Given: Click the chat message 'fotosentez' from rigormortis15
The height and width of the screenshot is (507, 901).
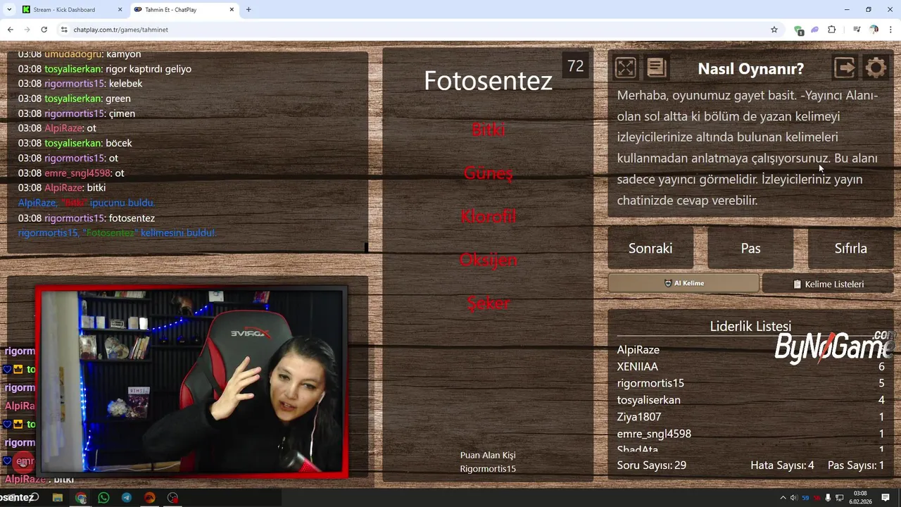Looking at the screenshot, I should tap(132, 218).
